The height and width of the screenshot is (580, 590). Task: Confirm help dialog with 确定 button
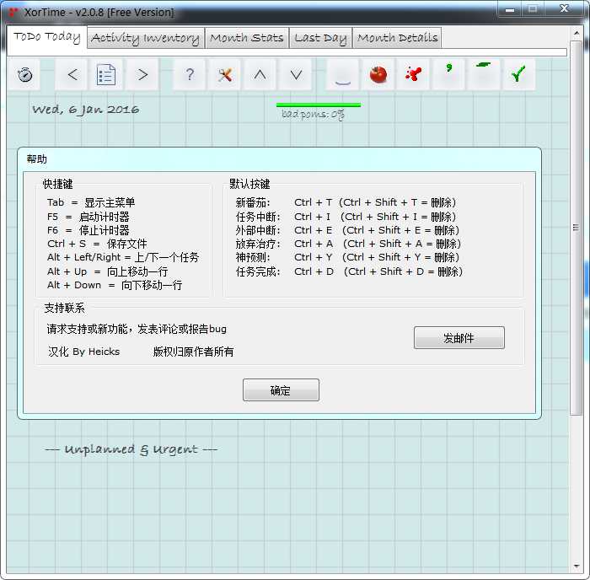coord(281,390)
